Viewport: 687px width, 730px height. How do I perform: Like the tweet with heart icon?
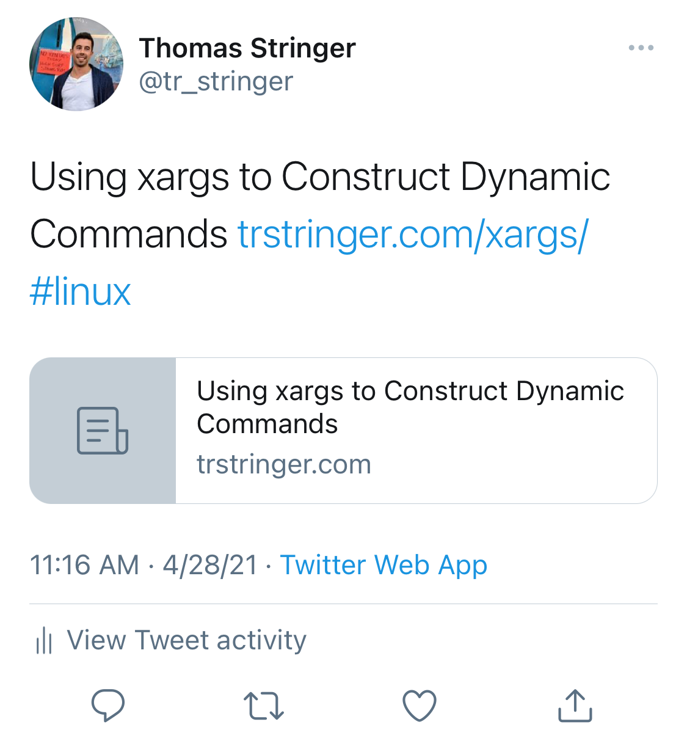point(420,706)
